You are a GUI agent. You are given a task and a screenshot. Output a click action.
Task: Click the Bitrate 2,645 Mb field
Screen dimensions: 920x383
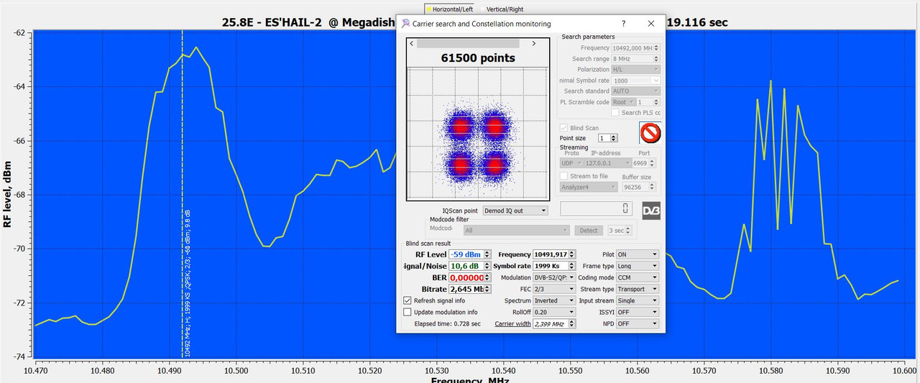point(470,289)
